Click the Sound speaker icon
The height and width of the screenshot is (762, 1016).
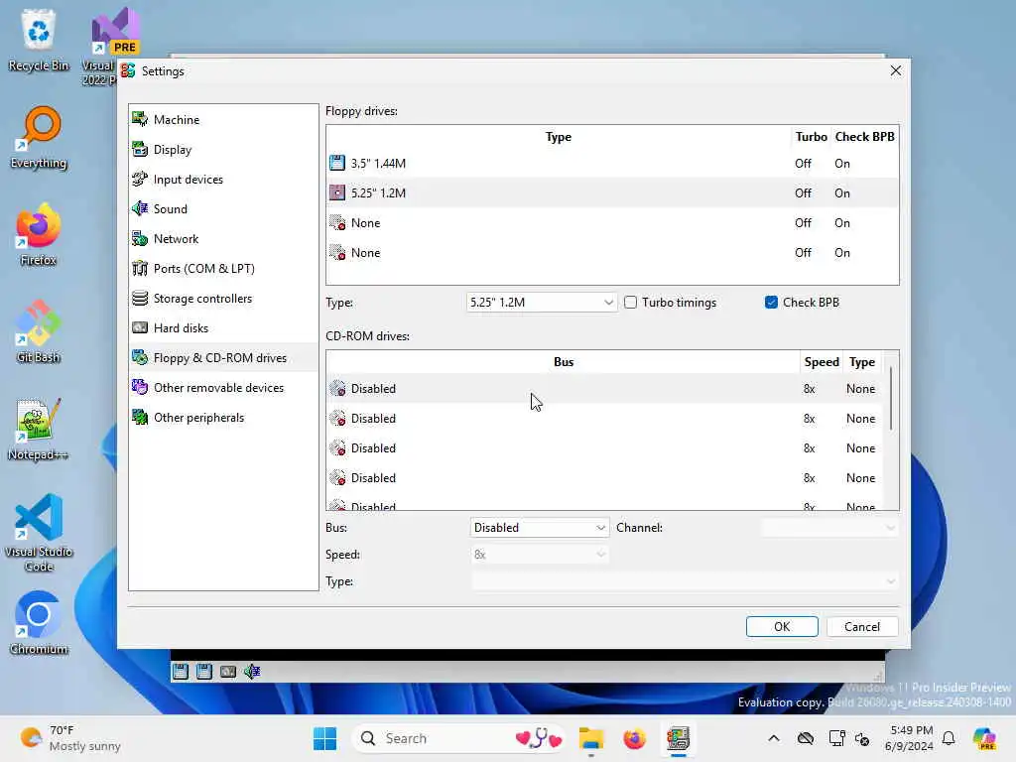coord(140,208)
